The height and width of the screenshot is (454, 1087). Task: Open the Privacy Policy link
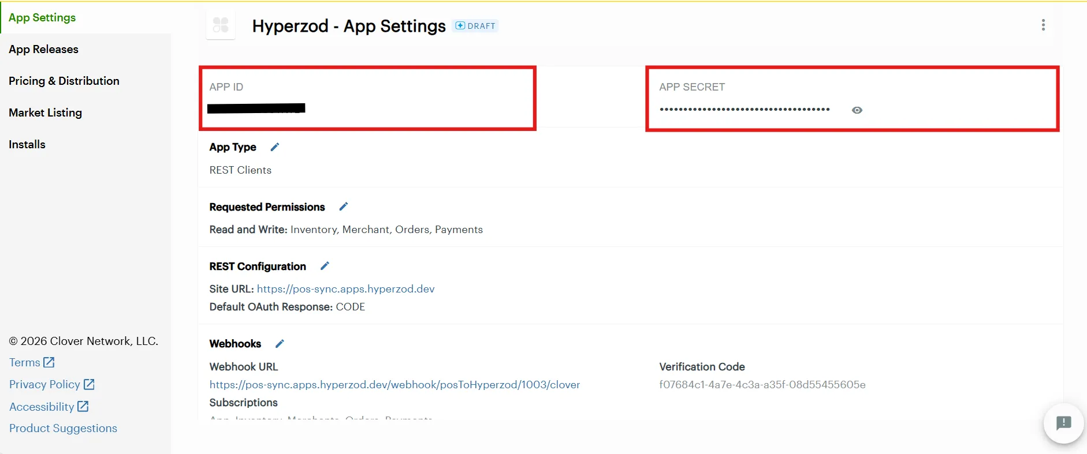(52, 384)
